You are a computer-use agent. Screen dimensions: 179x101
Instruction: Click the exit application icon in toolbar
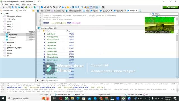click(x=103, y=7)
